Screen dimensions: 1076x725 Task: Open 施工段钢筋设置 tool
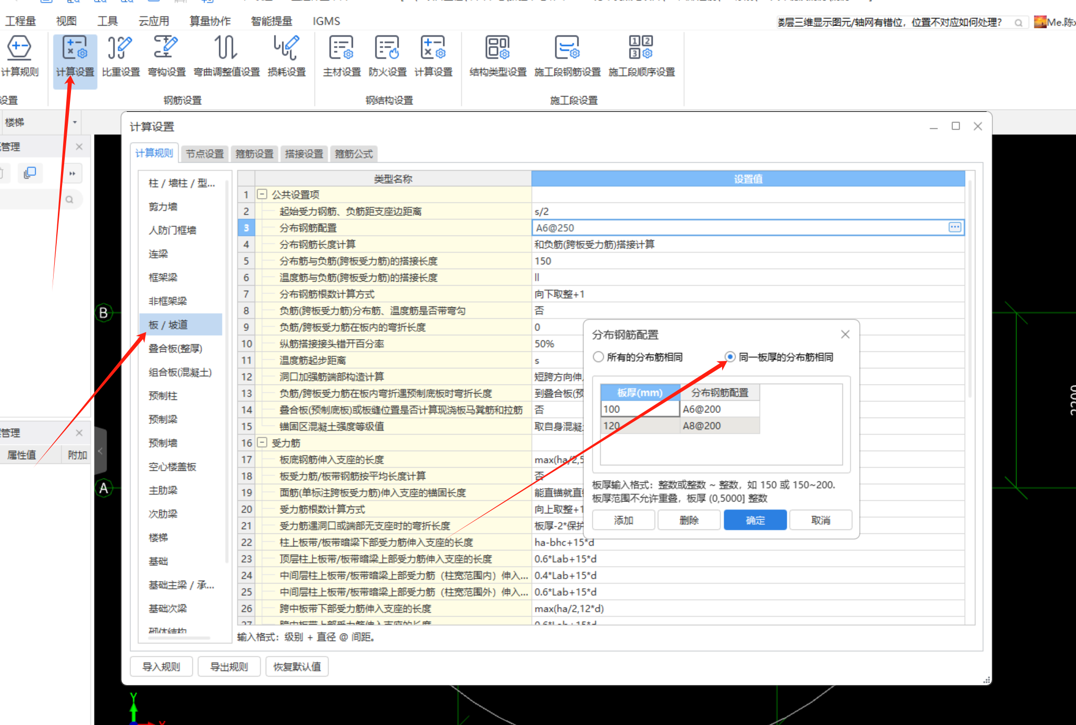(x=567, y=57)
